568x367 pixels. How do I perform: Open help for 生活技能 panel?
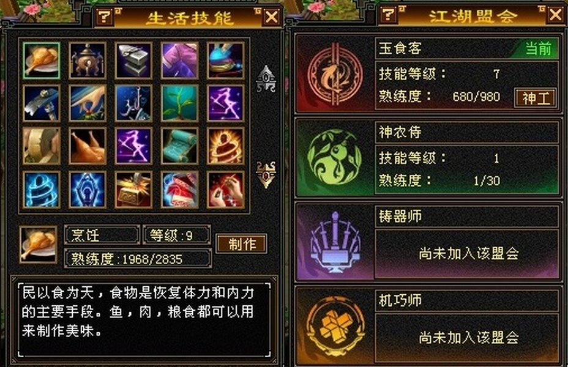[105, 17]
